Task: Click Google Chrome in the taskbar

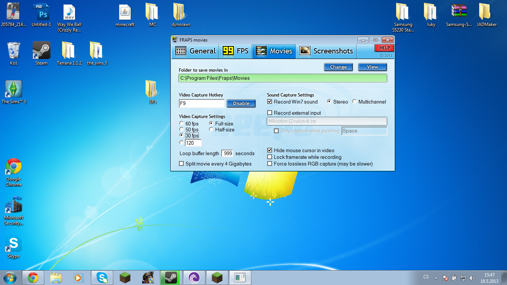Action: [x=33, y=278]
